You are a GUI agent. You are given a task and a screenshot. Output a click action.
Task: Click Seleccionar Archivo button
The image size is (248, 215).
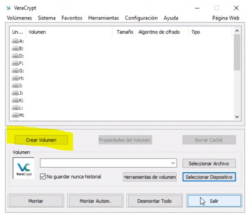coord(209,163)
